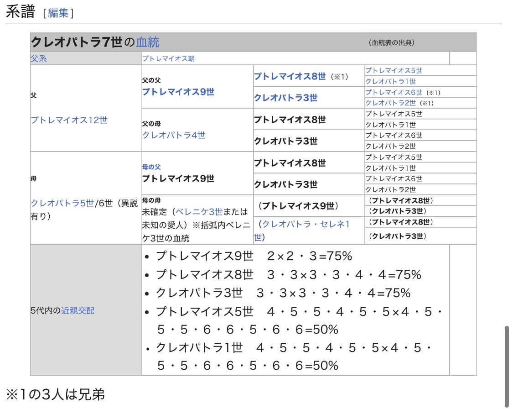
Task: Open the blue bold クレオパトラ3世 link
Action: tap(285, 98)
